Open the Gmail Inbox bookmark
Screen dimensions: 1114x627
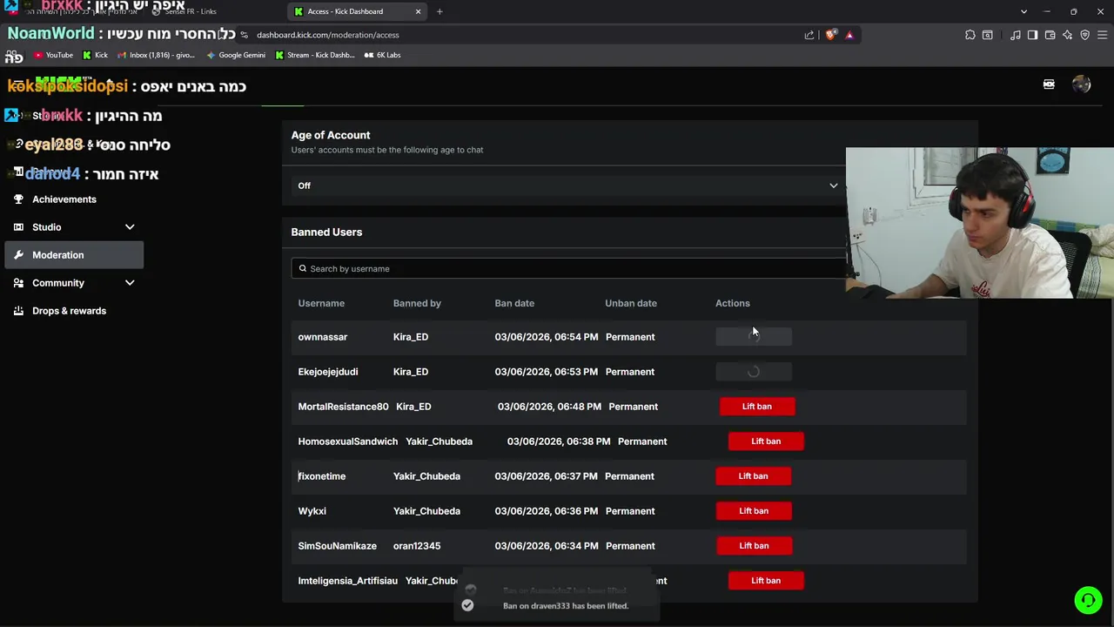pos(156,55)
